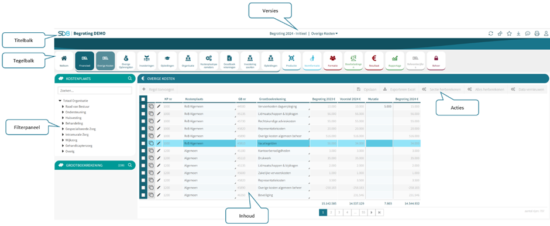The image size is (550, 226).
Task: Tick checkbox for Vacatiegelden row
Action: point(143,143)
